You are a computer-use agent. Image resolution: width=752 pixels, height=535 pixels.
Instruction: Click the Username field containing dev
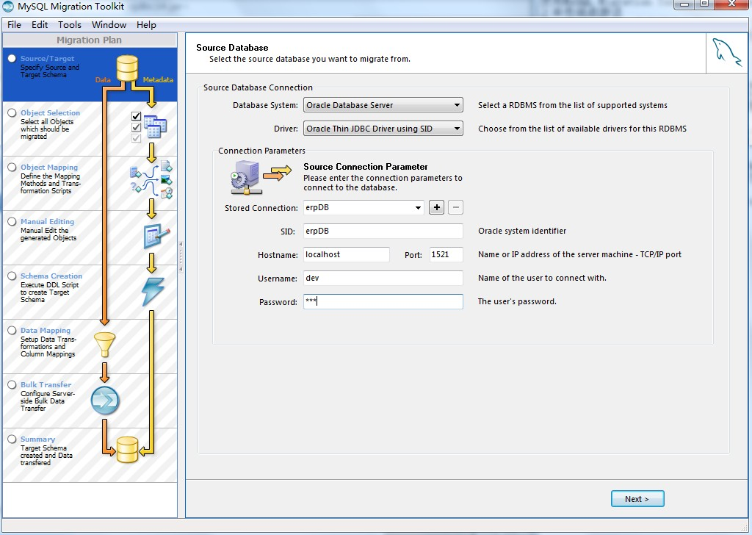[x=383, y=278]
